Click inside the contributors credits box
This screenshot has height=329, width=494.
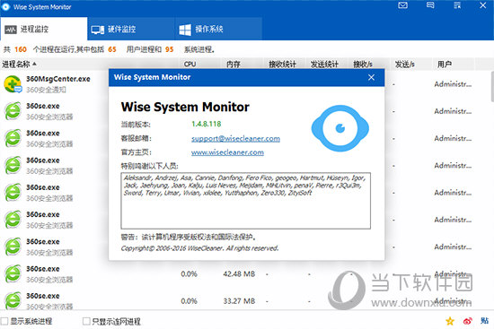coord(245,201)
